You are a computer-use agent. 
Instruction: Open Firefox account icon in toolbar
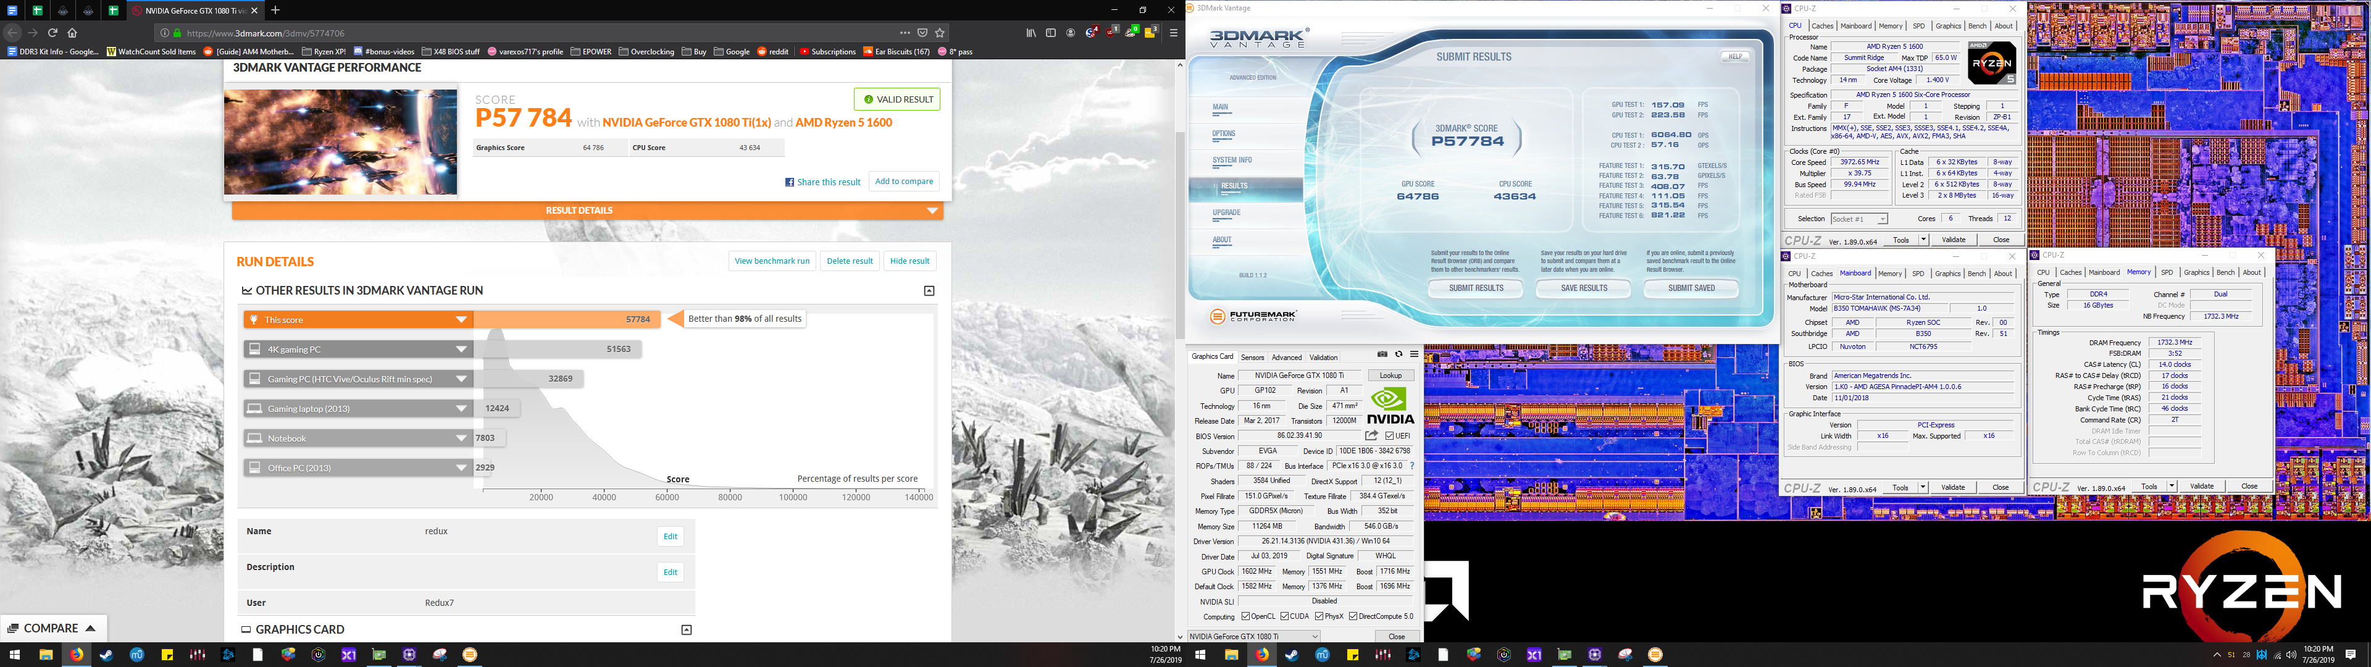(x=1071, y=32)
